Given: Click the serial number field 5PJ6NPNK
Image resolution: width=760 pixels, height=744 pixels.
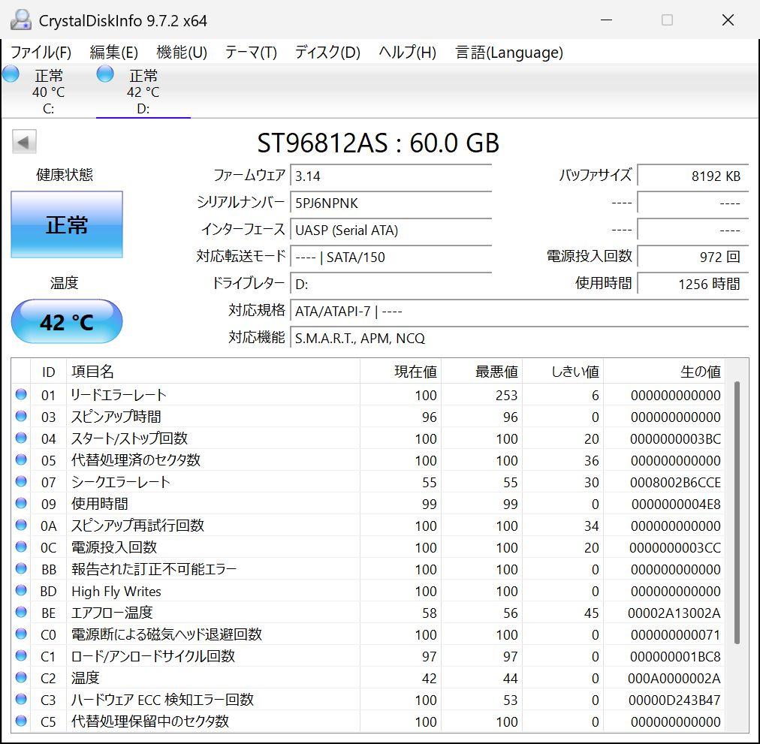Looking at the screenshot, I should [x=391, y=203].
